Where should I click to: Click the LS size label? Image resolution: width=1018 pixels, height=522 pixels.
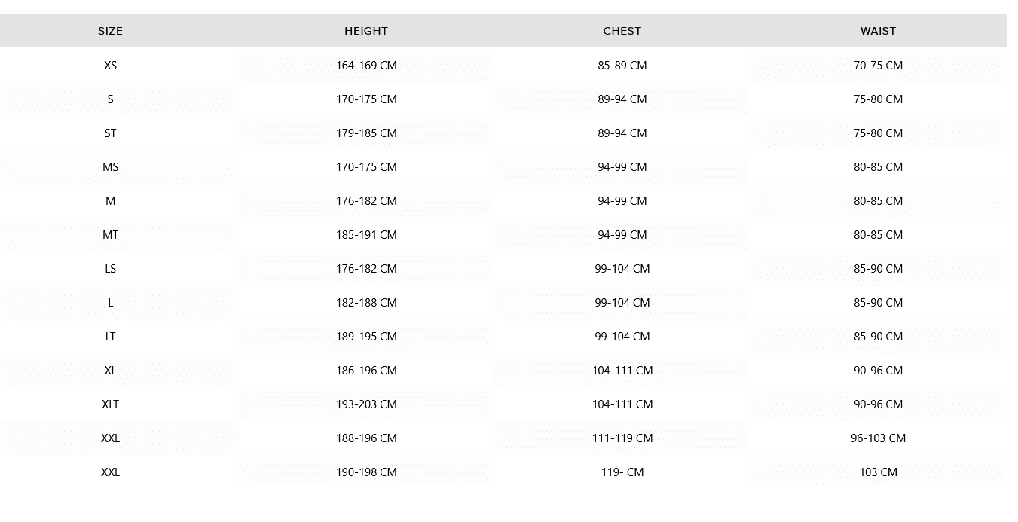(110, 269)
